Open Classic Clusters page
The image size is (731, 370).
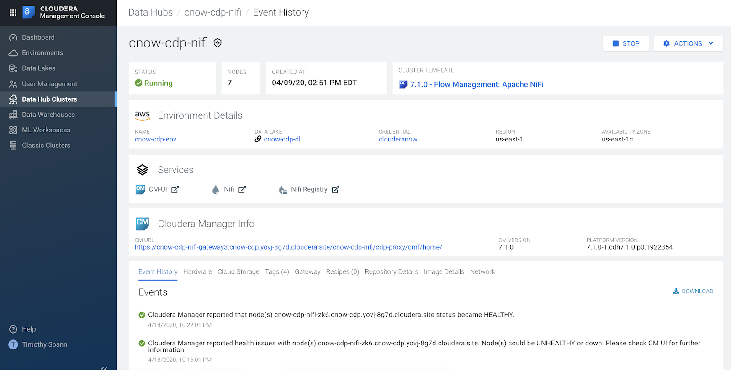46,145
